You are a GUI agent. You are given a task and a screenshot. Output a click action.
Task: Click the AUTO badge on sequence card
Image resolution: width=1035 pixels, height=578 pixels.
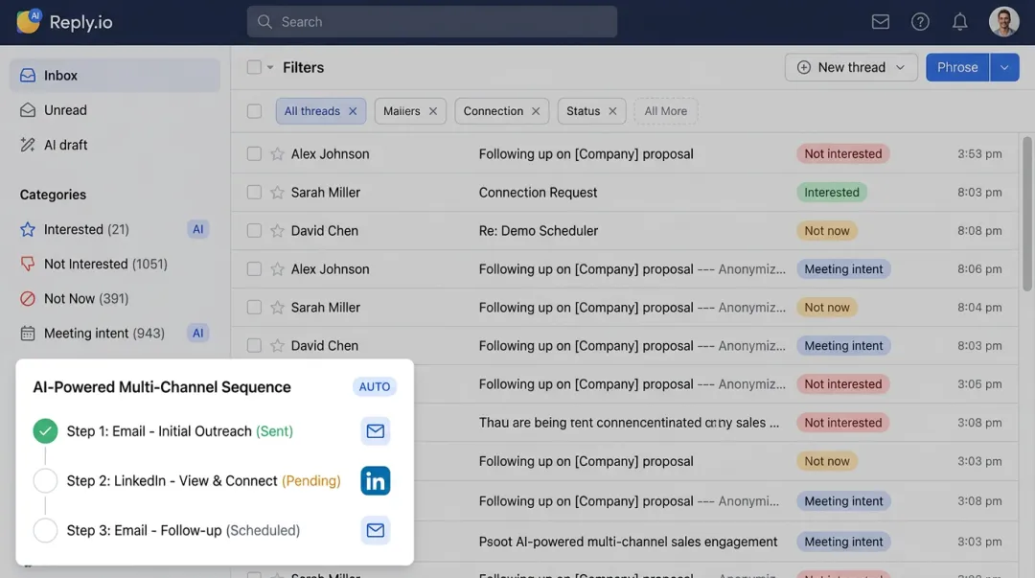(375, 386)
